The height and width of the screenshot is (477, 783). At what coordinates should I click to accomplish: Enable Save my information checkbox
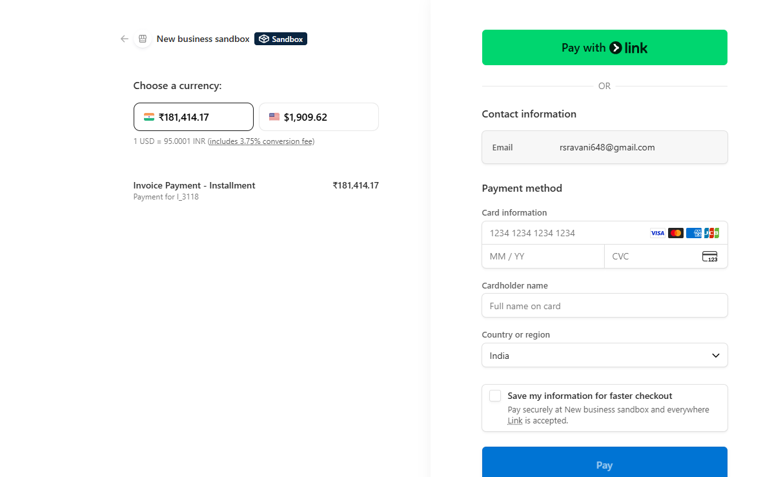click(x=495, y=396)
